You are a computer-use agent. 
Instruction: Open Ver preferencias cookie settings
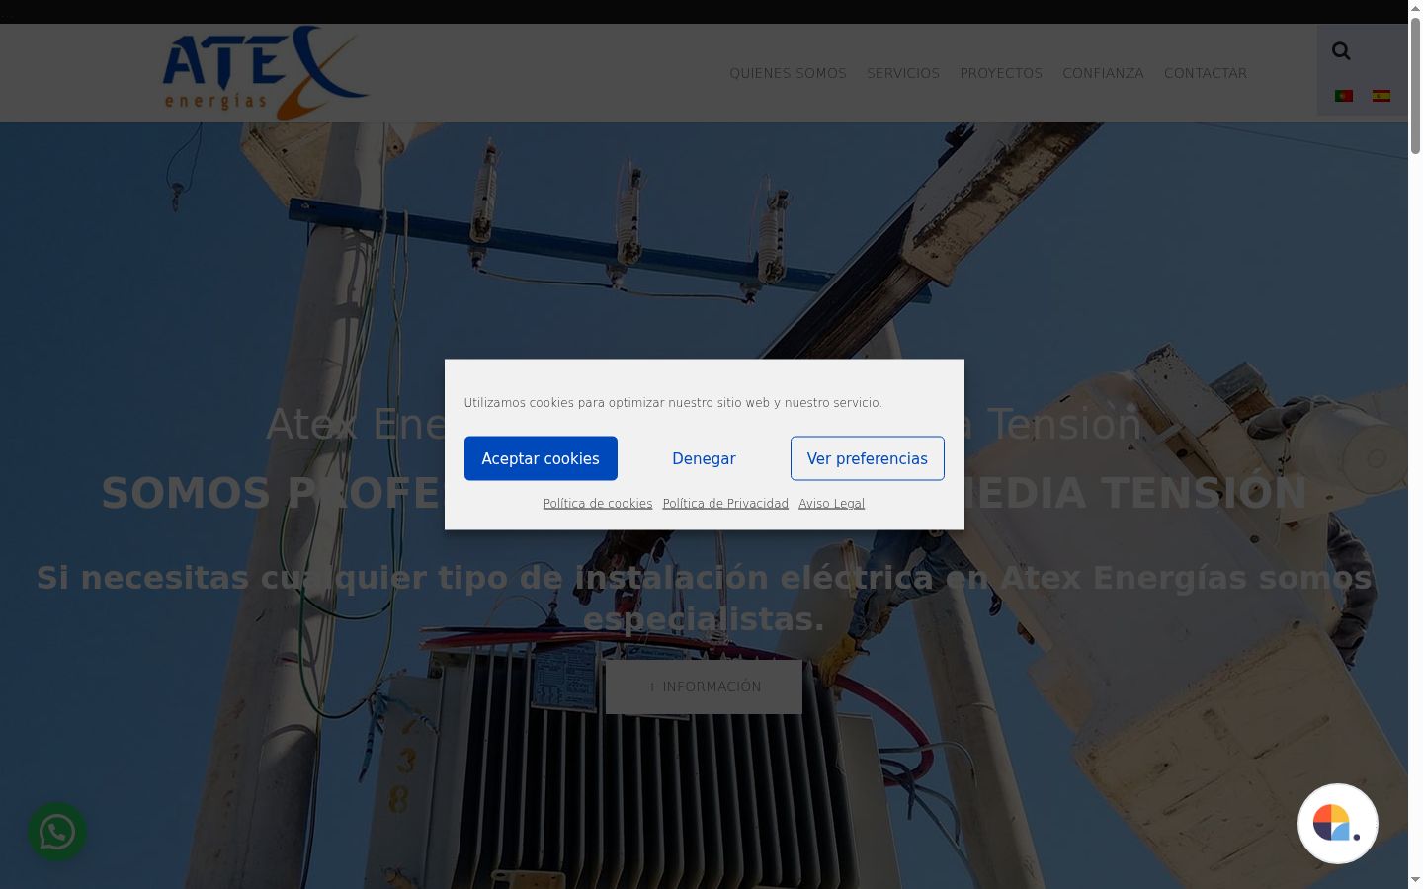coord(867,458)
